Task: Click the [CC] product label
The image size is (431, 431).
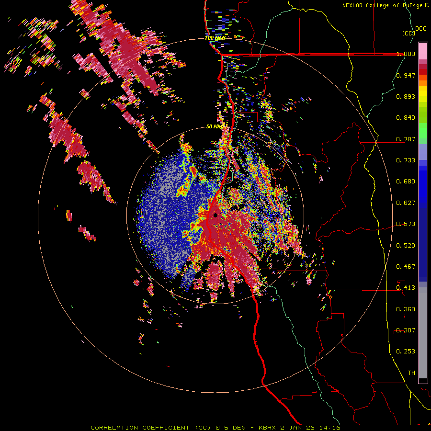Action: coord(408,33)
